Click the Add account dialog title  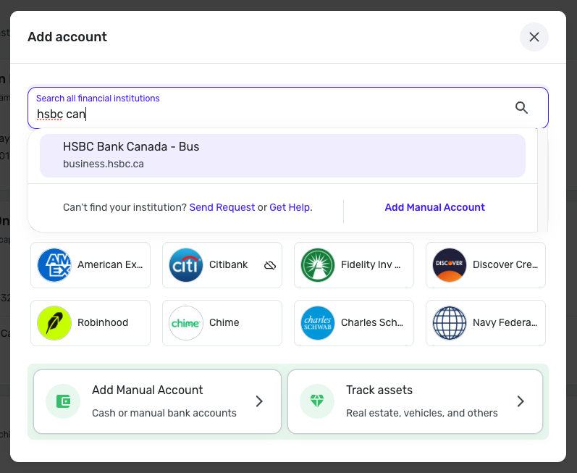pos(67,37)
